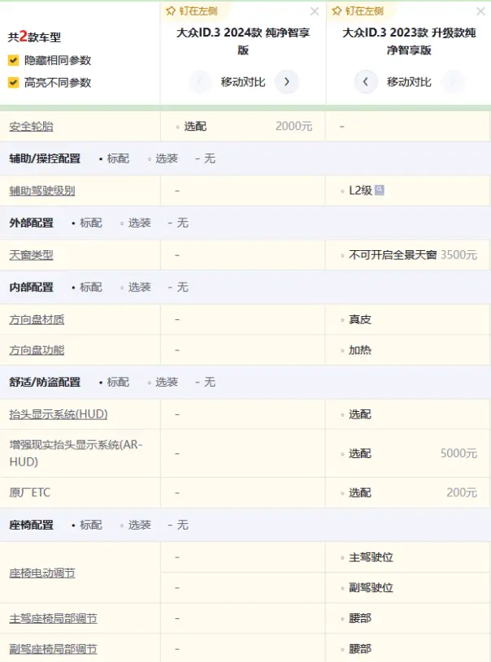491x662 pixels.
Task: Select the 座椅配置 section header
Action: (x=31, y=525)
